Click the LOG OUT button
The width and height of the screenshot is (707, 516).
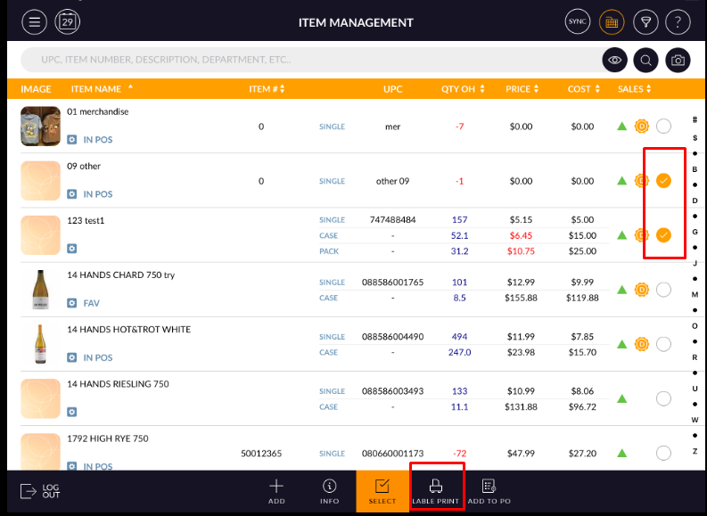(x=40, y=491)
